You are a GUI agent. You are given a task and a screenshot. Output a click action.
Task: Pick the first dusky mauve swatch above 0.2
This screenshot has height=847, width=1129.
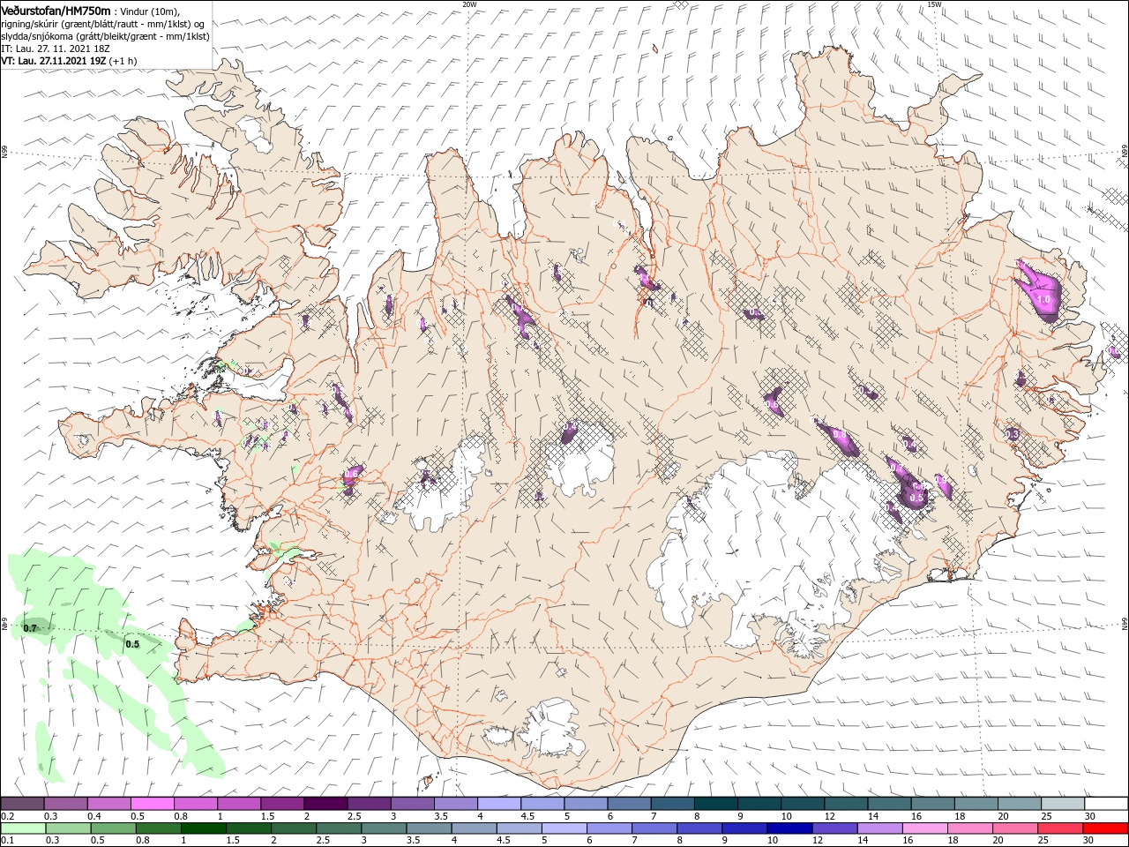22,804
